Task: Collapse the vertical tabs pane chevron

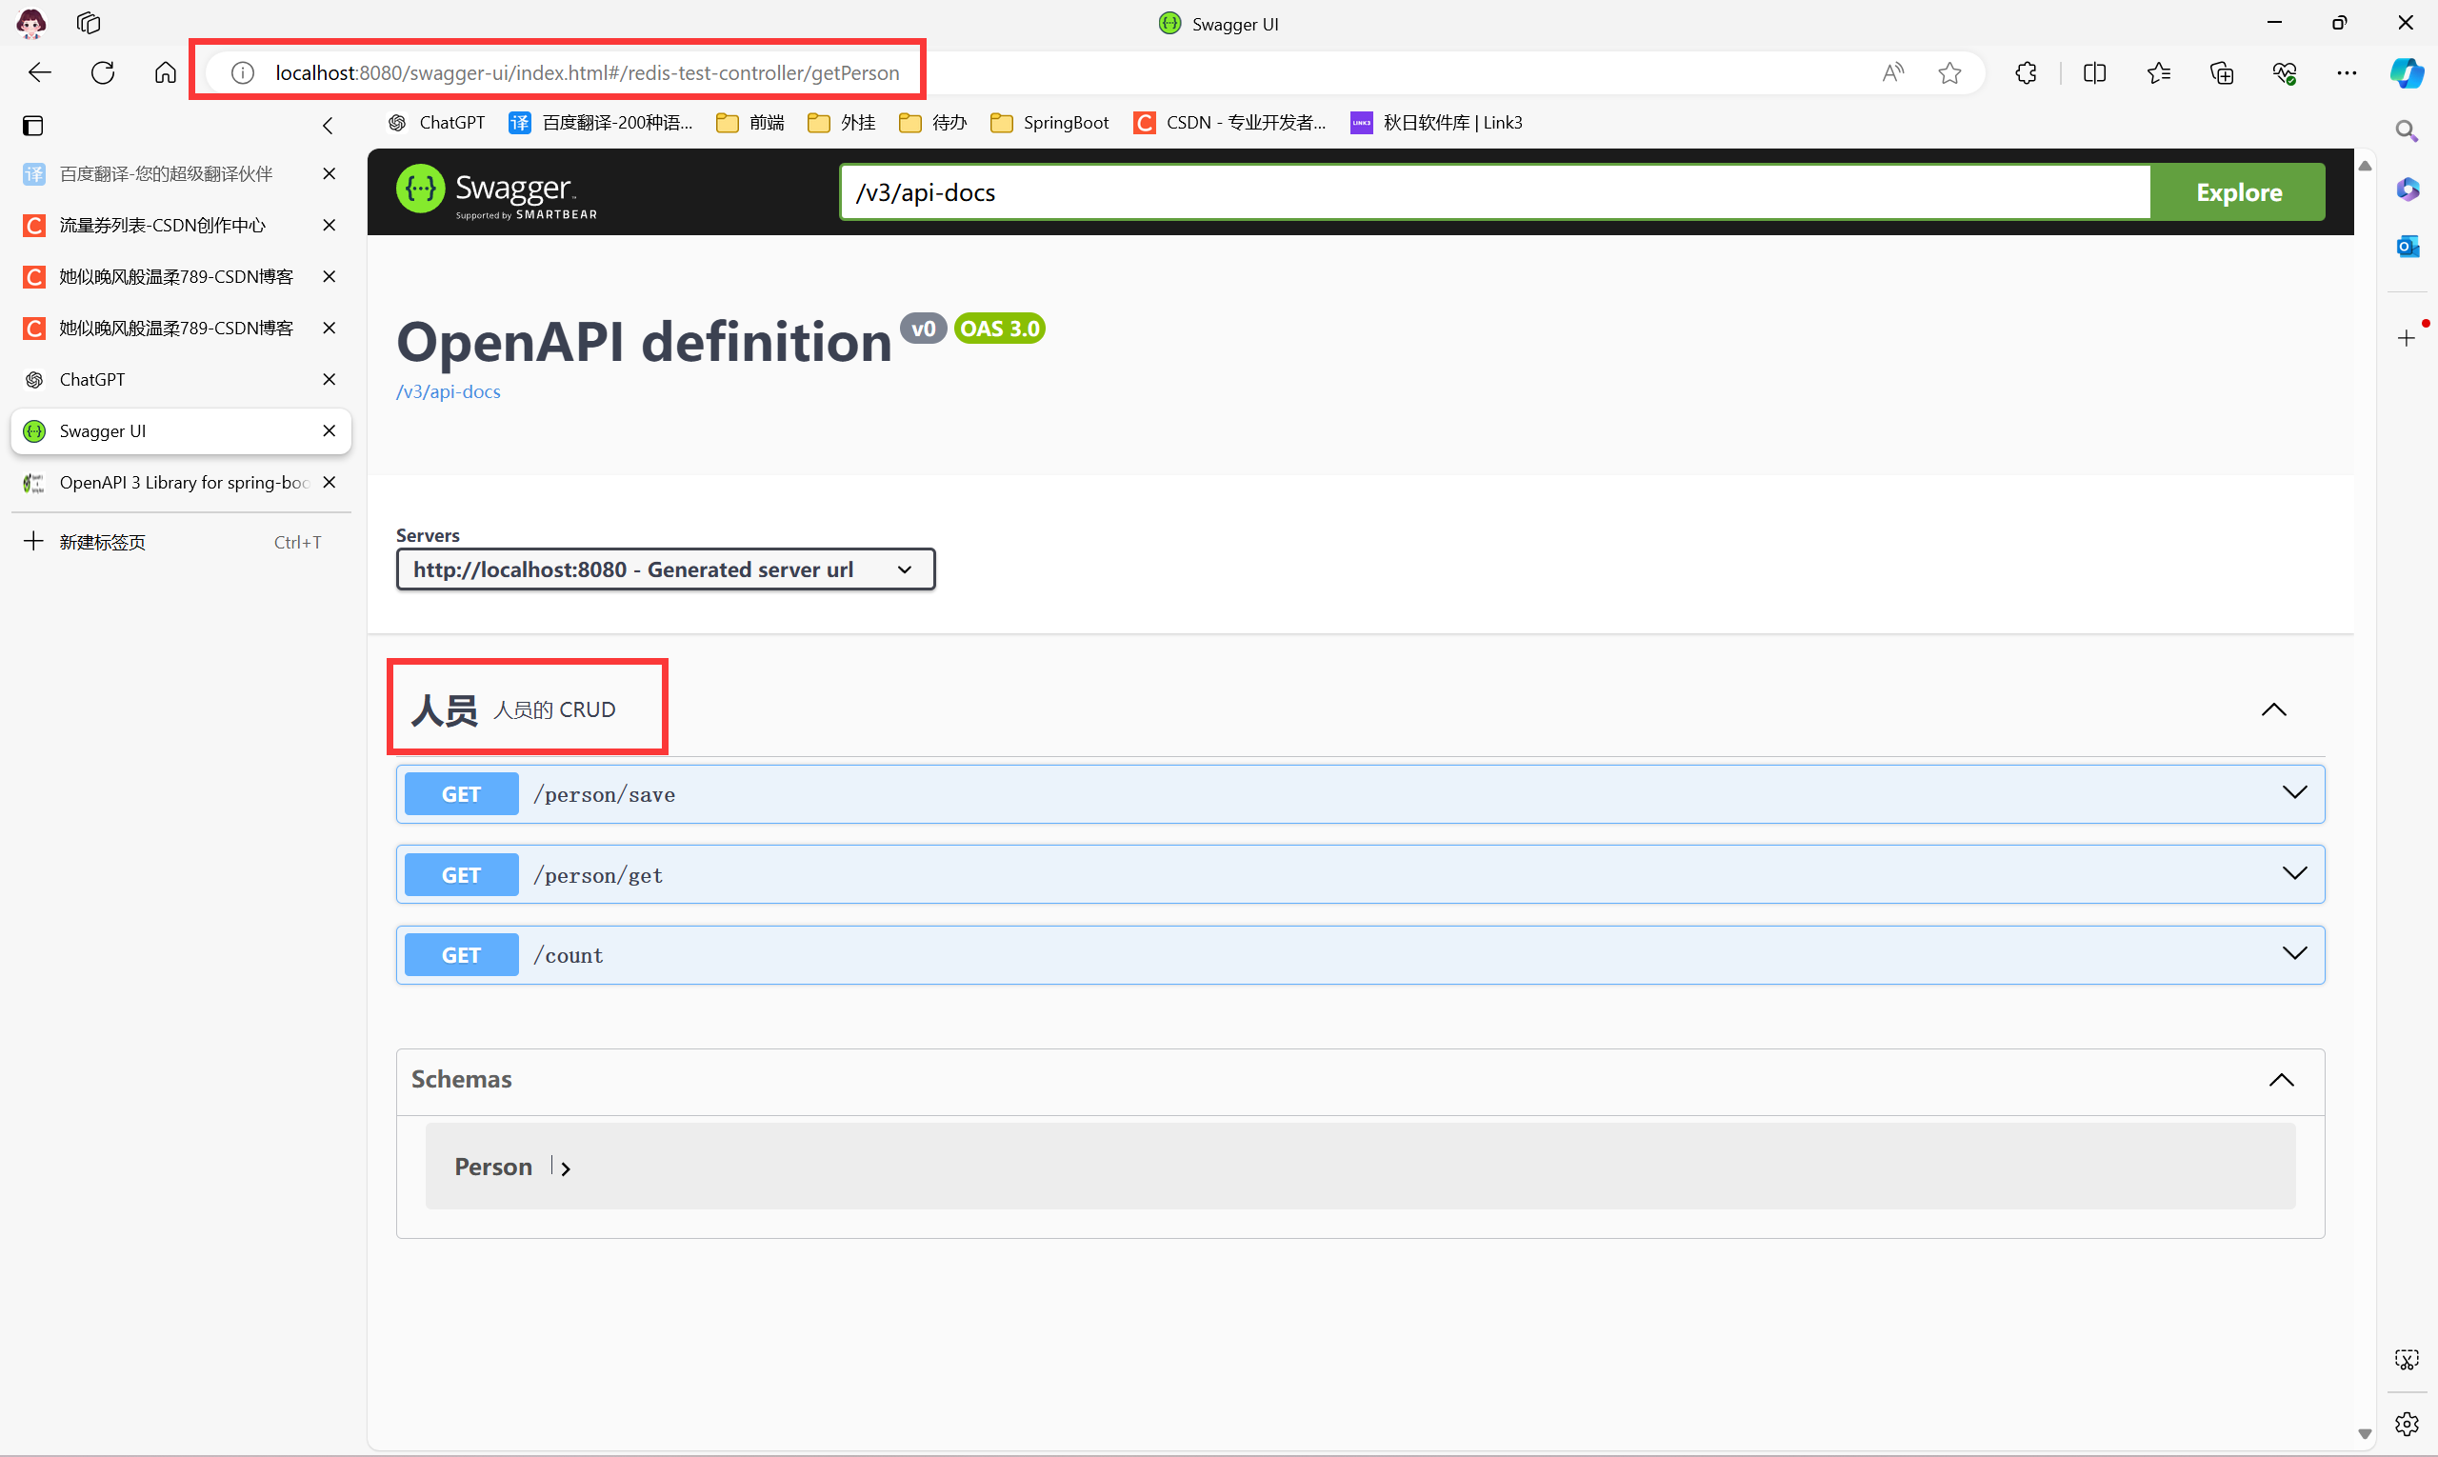Action: tap(328, 126)
